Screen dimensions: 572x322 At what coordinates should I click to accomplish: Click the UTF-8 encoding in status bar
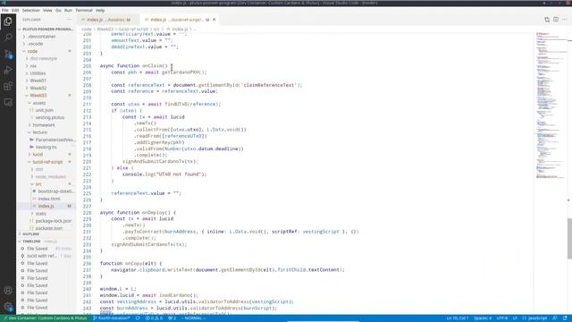click(x=502, y=318)
